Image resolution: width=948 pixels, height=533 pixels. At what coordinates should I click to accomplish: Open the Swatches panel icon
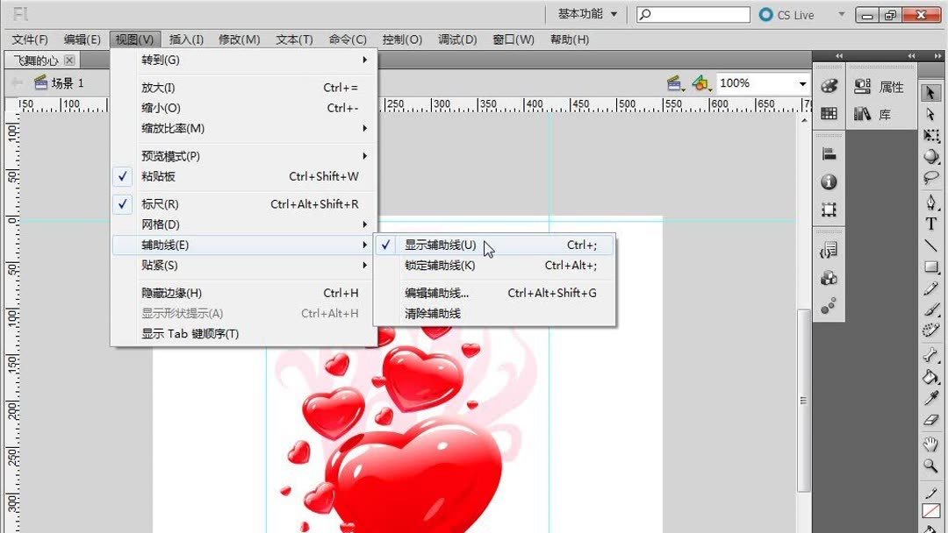pos(829,112)
